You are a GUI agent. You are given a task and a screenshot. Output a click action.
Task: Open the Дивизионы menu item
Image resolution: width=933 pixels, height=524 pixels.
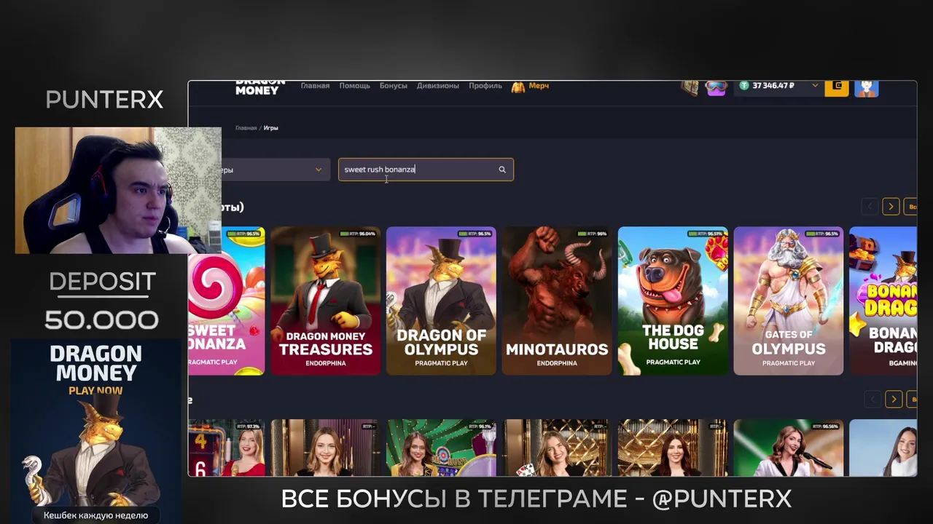click(x=438, y=86)
